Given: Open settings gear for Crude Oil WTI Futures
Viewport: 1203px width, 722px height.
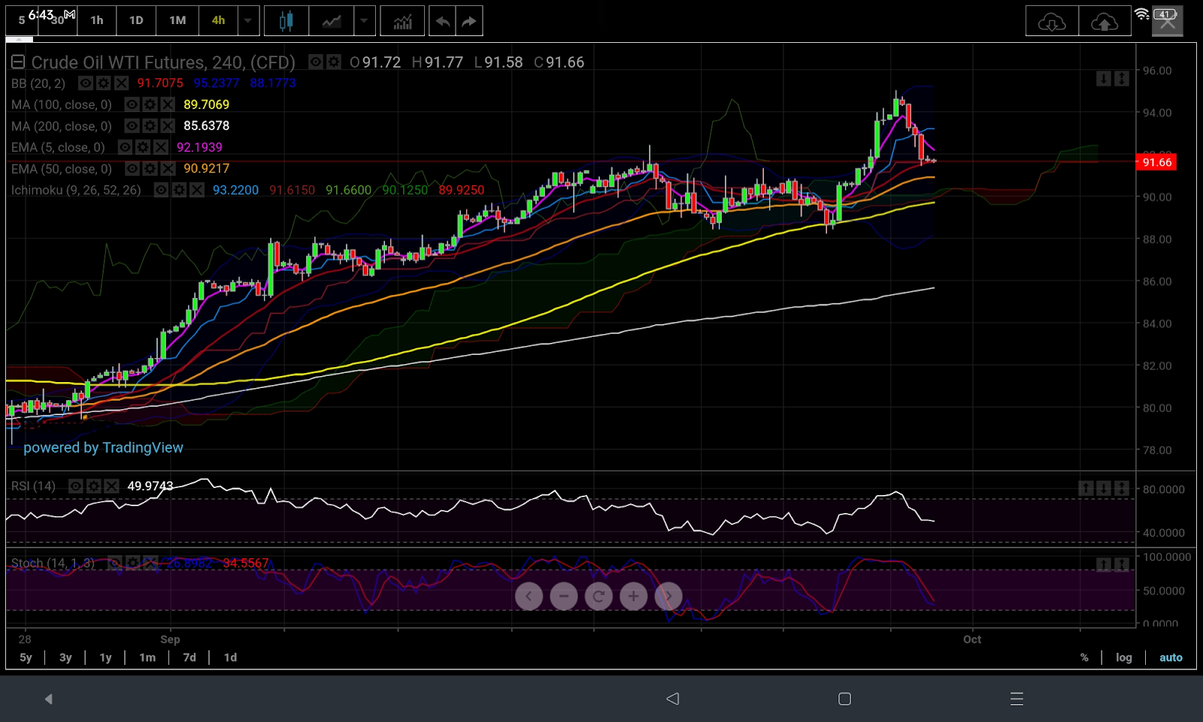Looking at the screenshot, I should tap(334, 62).
